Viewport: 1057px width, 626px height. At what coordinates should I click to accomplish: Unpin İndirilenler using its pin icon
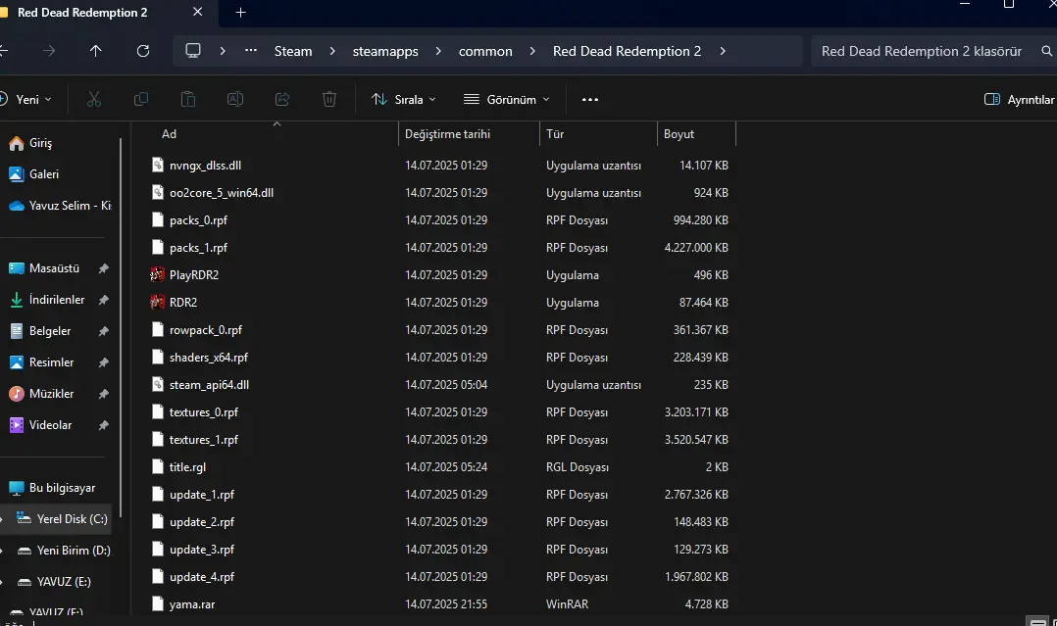(x=103, y=300)
